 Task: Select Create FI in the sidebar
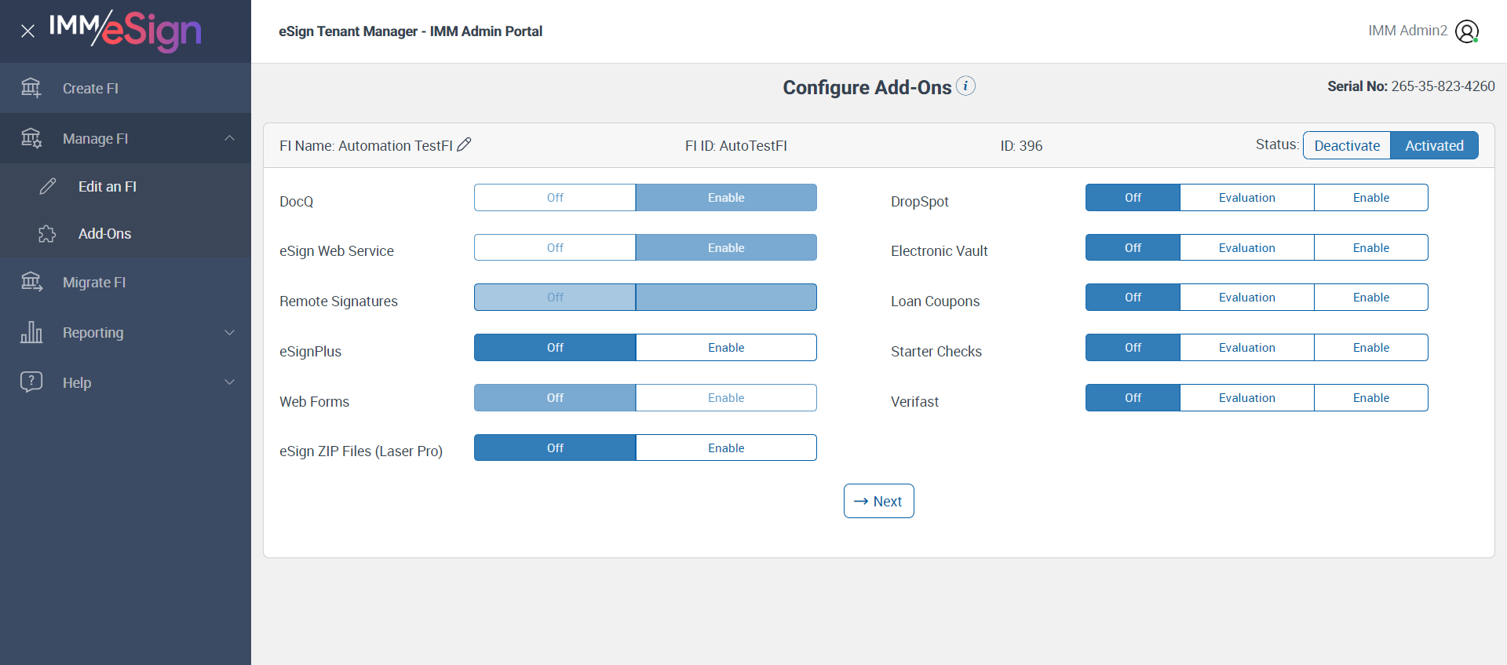tap(90, 89)
